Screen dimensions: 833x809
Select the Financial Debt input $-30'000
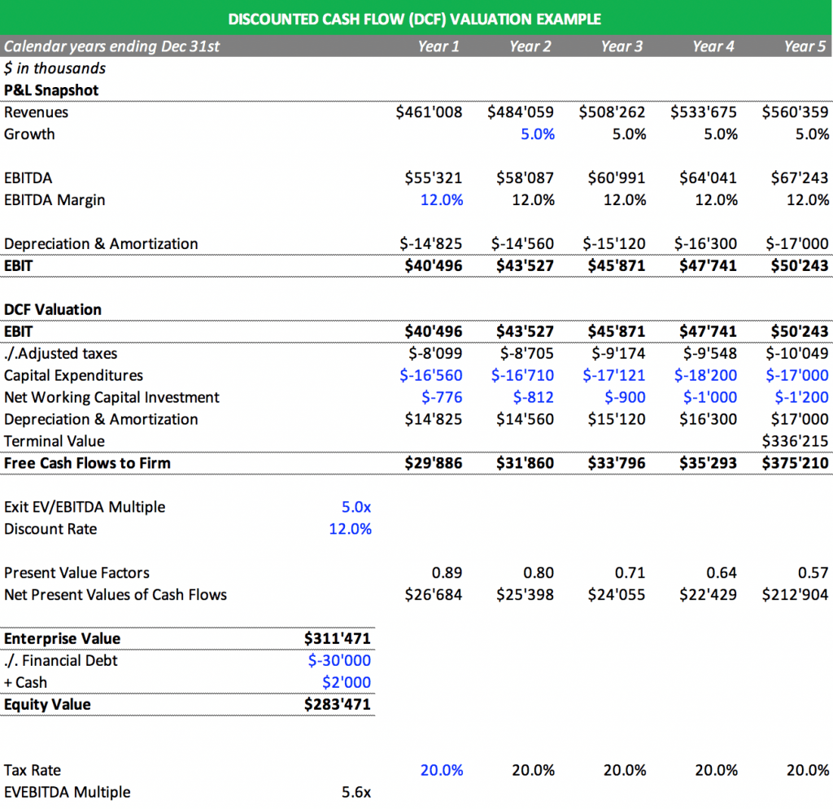[339, 660]
